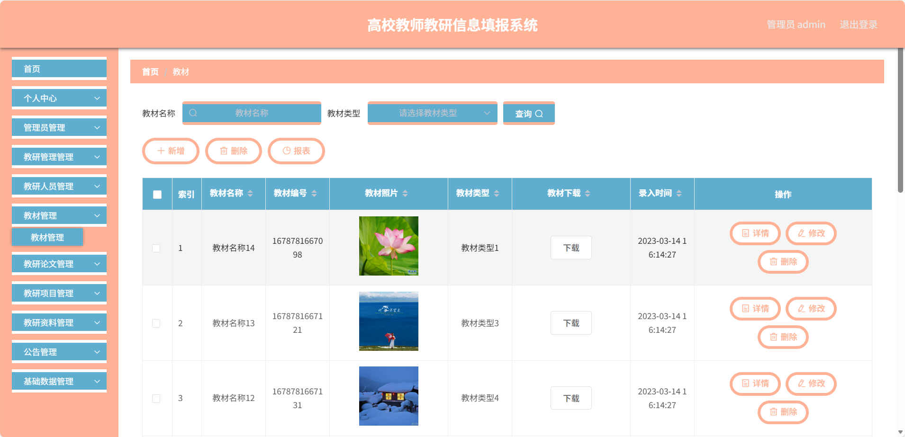905x437 pixels.
Task: Click the magnifier icon in 教材名称 search box
Action: click(x=193, y=113)
